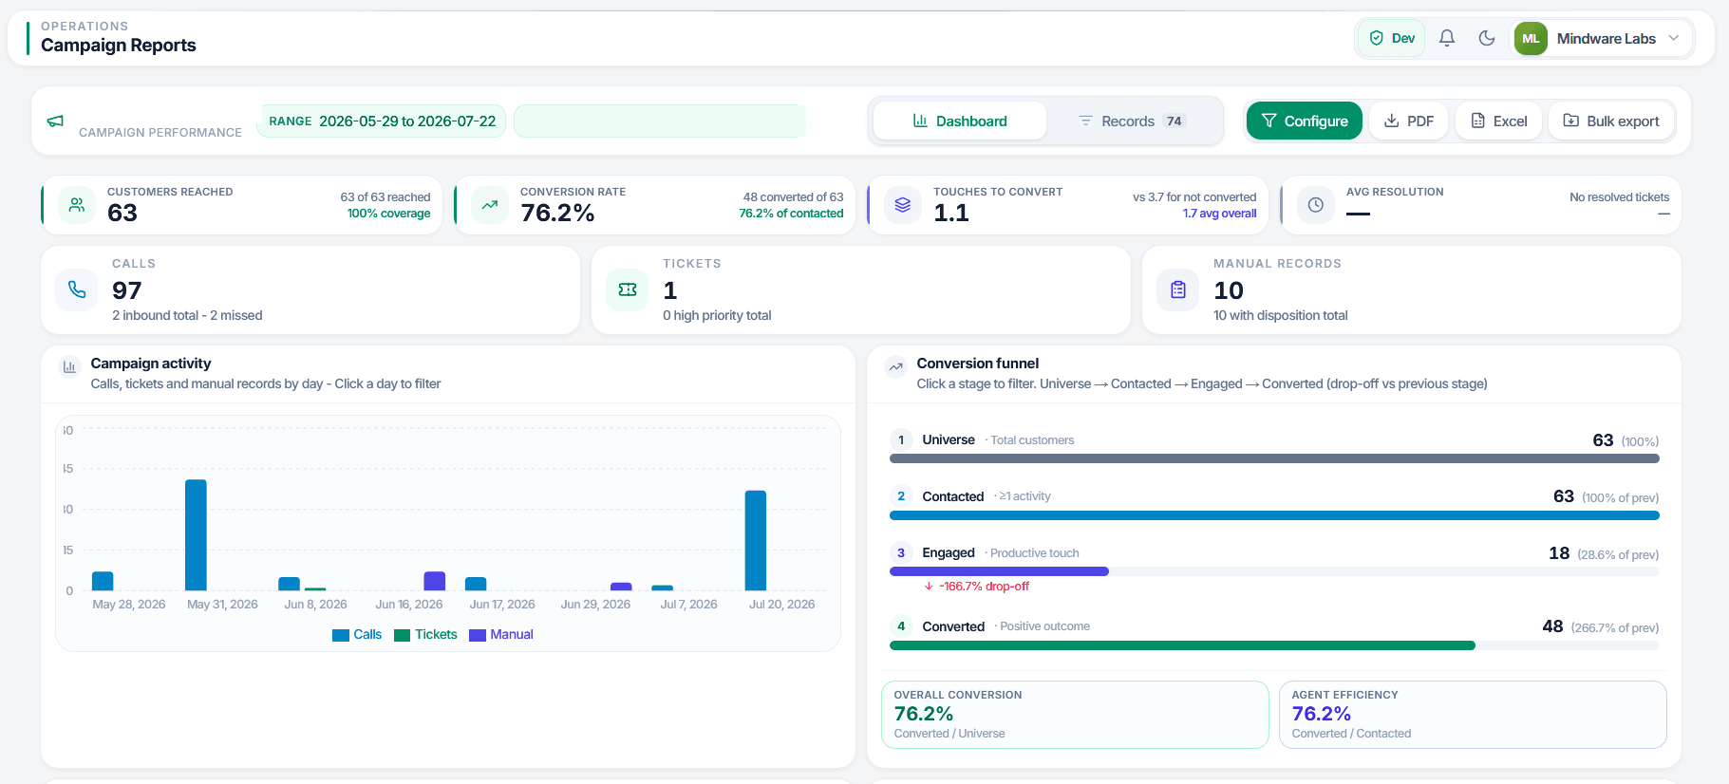This screenshot has height=784, width=1729.
Task: Filter by the May 31, 2026 bar
Action: [196, 535]
